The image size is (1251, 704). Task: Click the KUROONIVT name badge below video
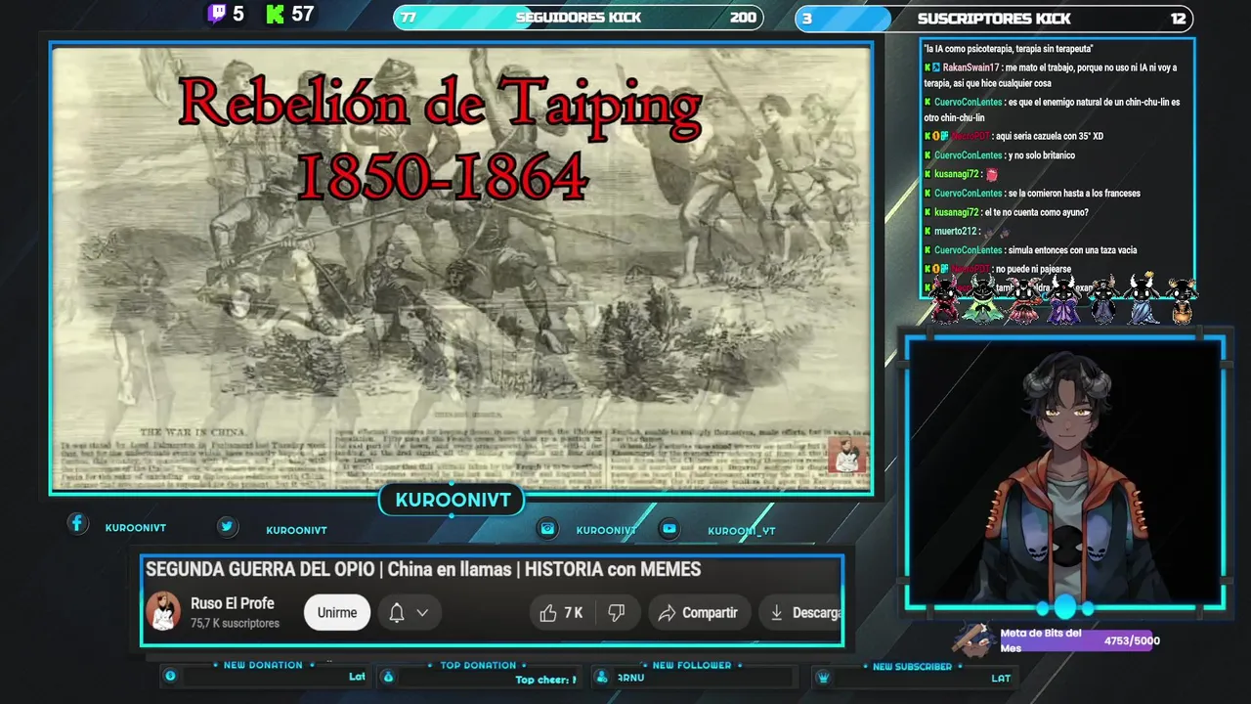tap(453, 500)
